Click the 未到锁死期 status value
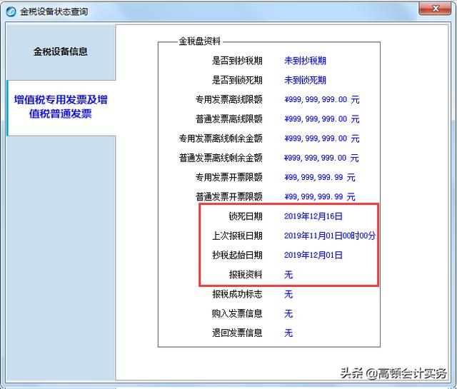 coord(305,80)
